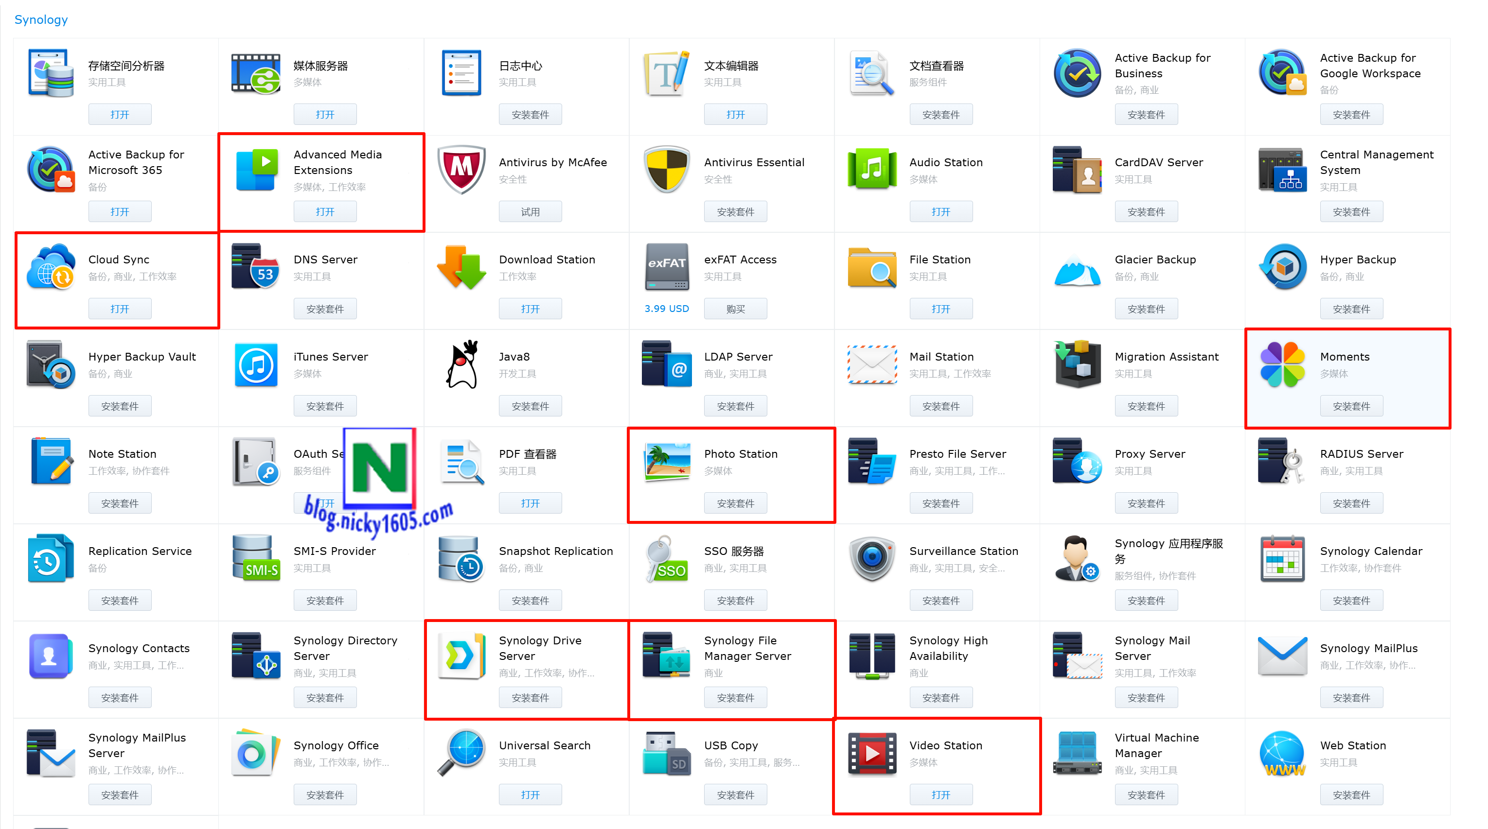1488x829 pixels.
Task: Click the Presto File Server title
Action: point(957,454)
